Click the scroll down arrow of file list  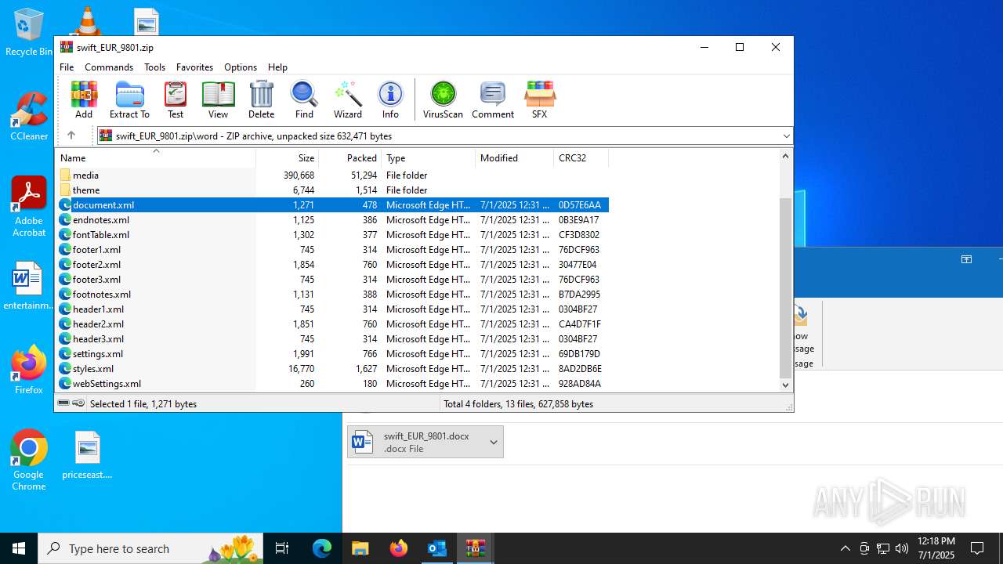[x=786, y=385]
